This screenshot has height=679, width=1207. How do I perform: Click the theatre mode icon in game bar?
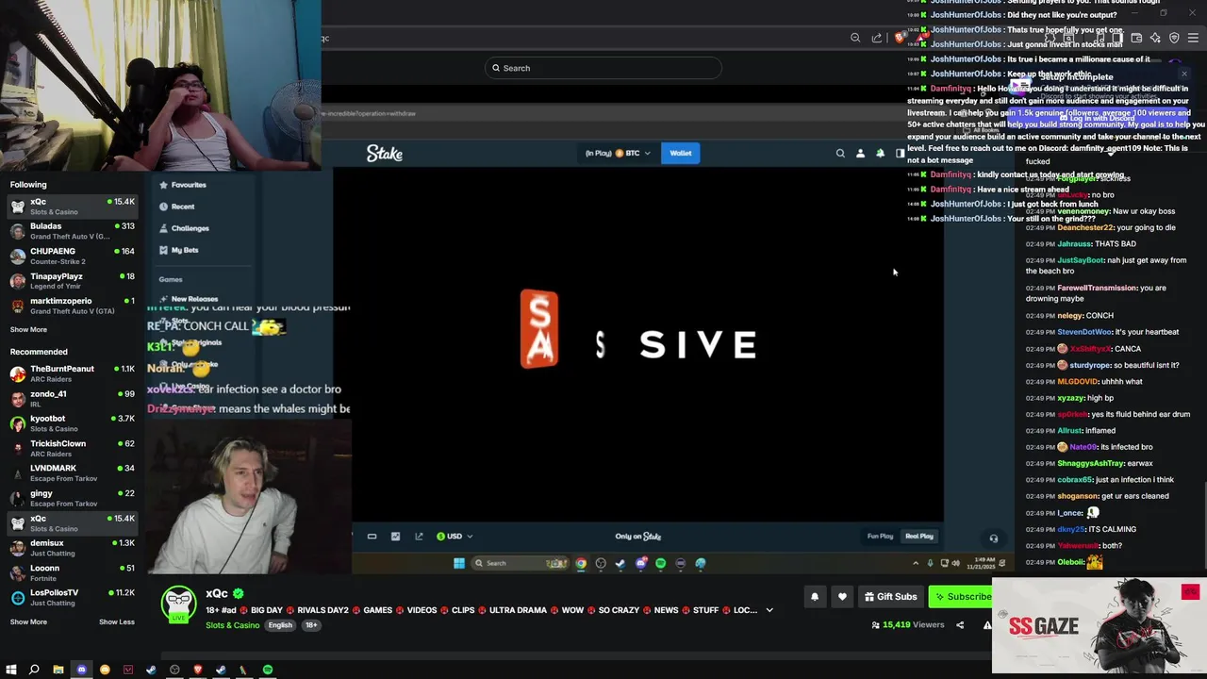[x=372, y=537]
